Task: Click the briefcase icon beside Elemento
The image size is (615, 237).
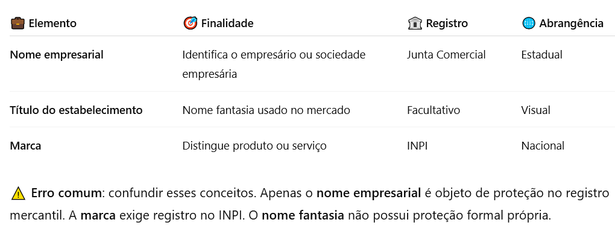Action: tap(17, 24)
